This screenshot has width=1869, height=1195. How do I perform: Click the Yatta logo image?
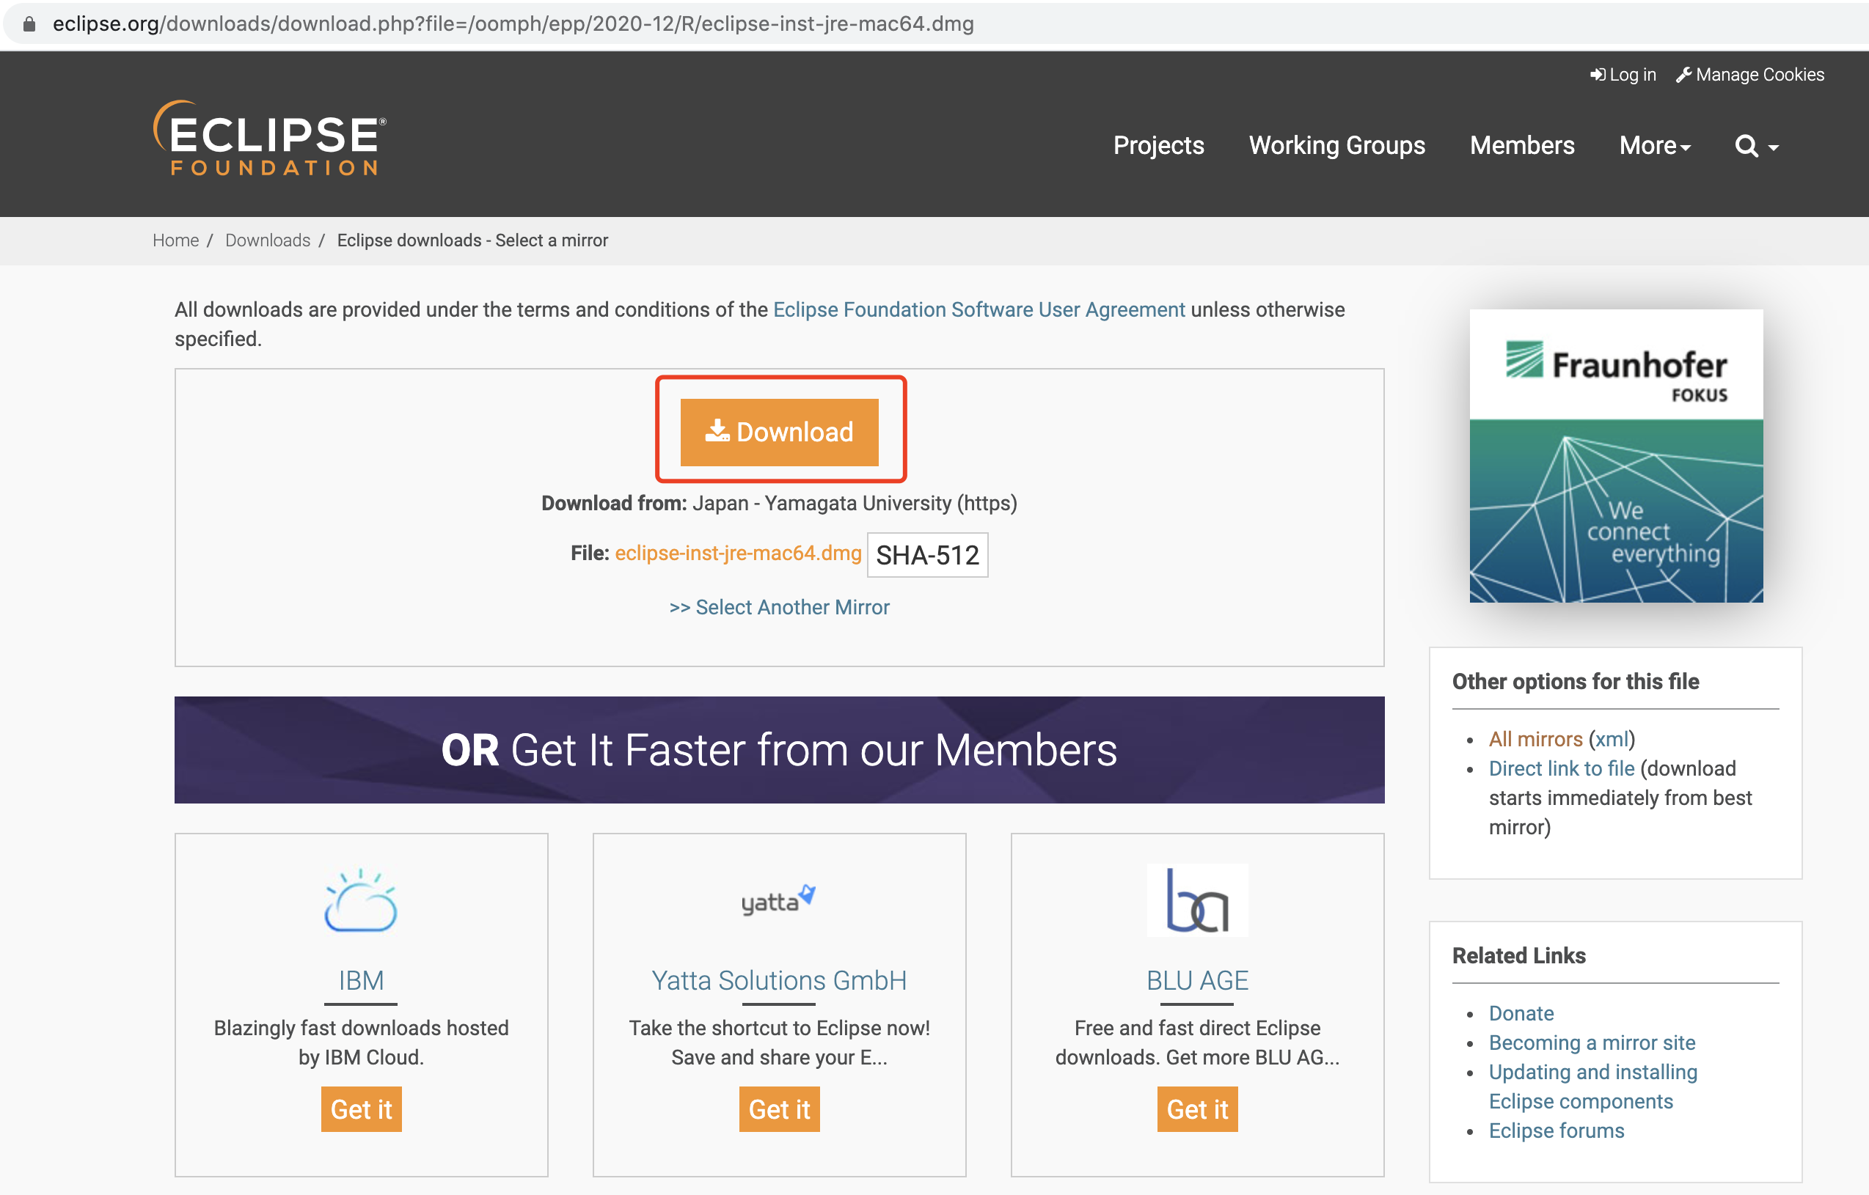coord(778,900)
